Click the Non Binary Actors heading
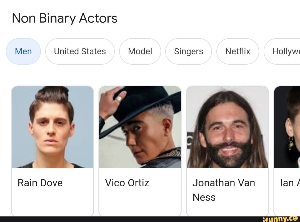 tap(64, 18)
